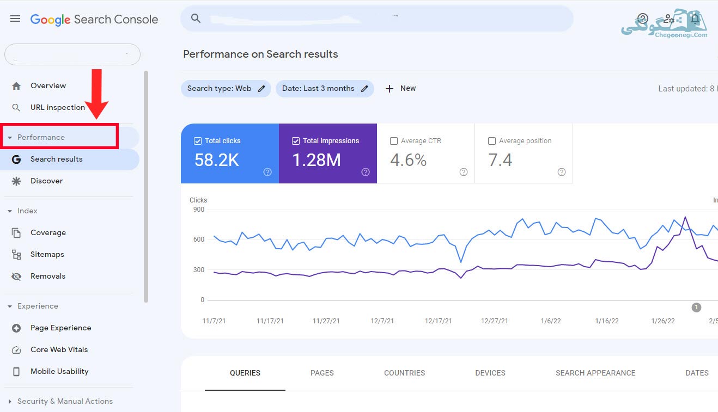Open the hamburger main menu
This screenshot has width=718, height=412.
click(15, 19)
